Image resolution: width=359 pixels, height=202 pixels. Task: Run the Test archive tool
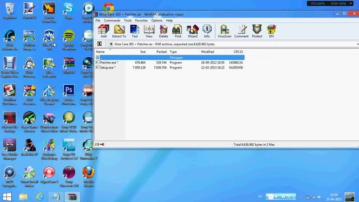coord(135,31)
